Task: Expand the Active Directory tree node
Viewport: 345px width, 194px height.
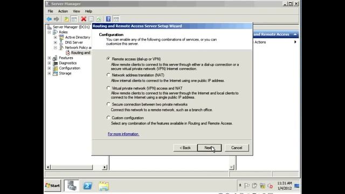Action: point(55,37)
